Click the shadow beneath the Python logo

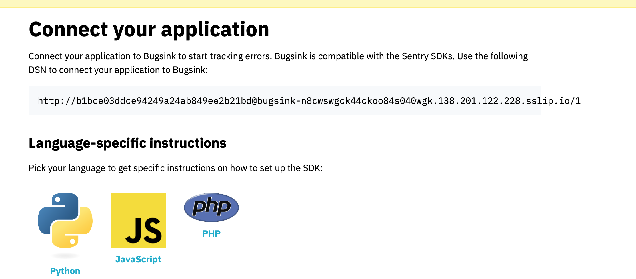(x=65, y=256)
